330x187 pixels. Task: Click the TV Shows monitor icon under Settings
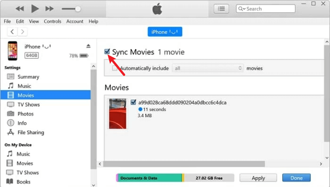coord(11,104)
